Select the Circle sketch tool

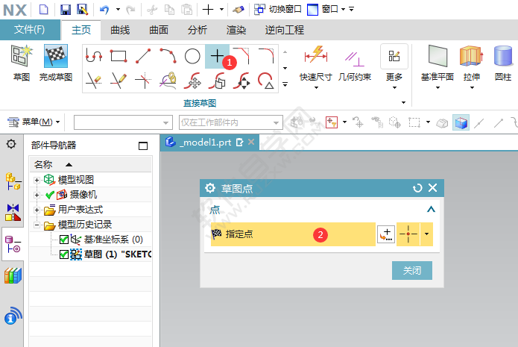pyautogui.click(x=192, y=56)
